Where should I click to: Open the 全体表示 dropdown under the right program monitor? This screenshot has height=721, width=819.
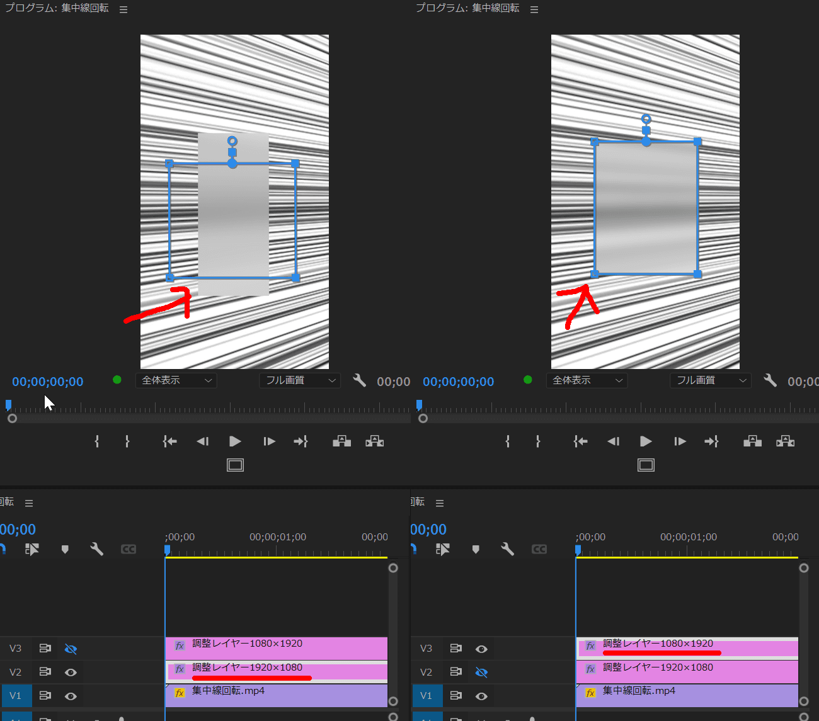[587, 380]
